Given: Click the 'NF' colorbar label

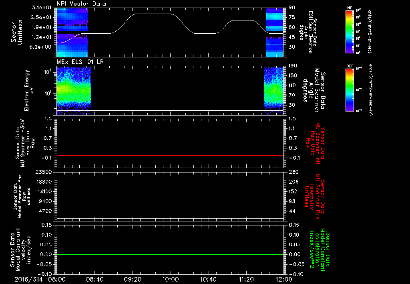Looking at the screenshot, I should tap(350, 8).
